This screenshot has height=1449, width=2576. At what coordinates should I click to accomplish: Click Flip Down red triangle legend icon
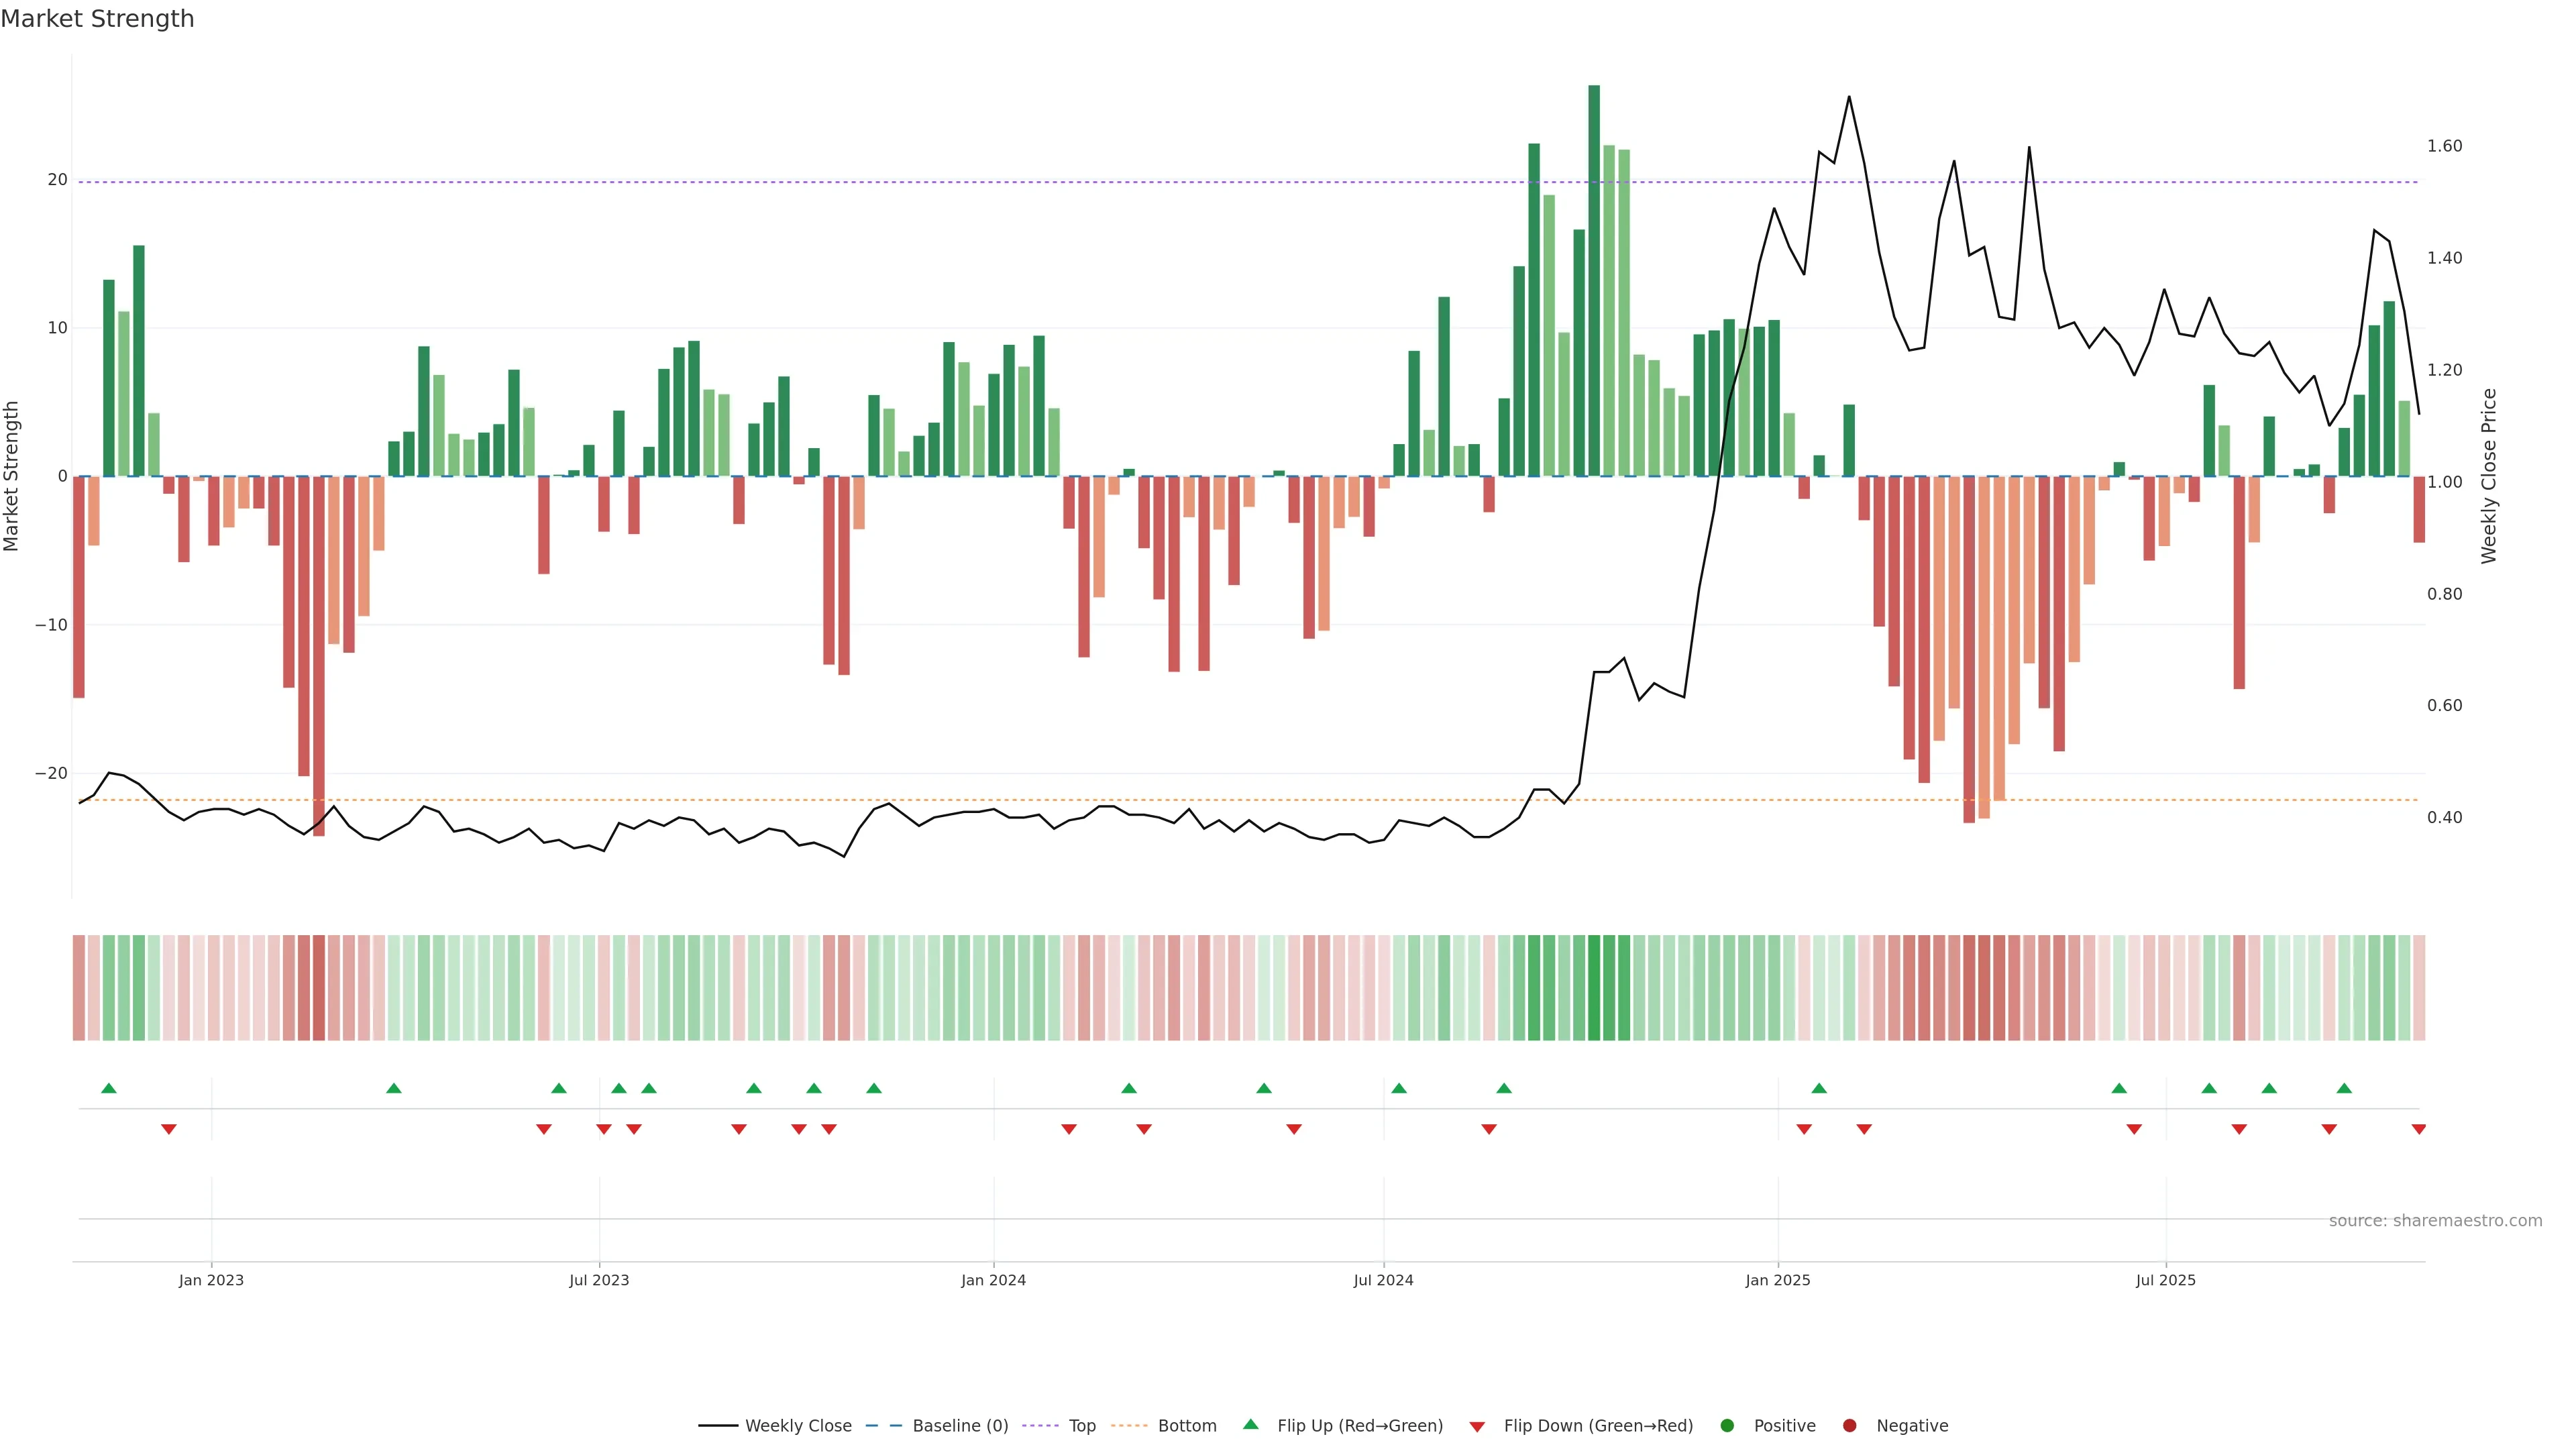pyautogui.click(x=1477, y=1427)
